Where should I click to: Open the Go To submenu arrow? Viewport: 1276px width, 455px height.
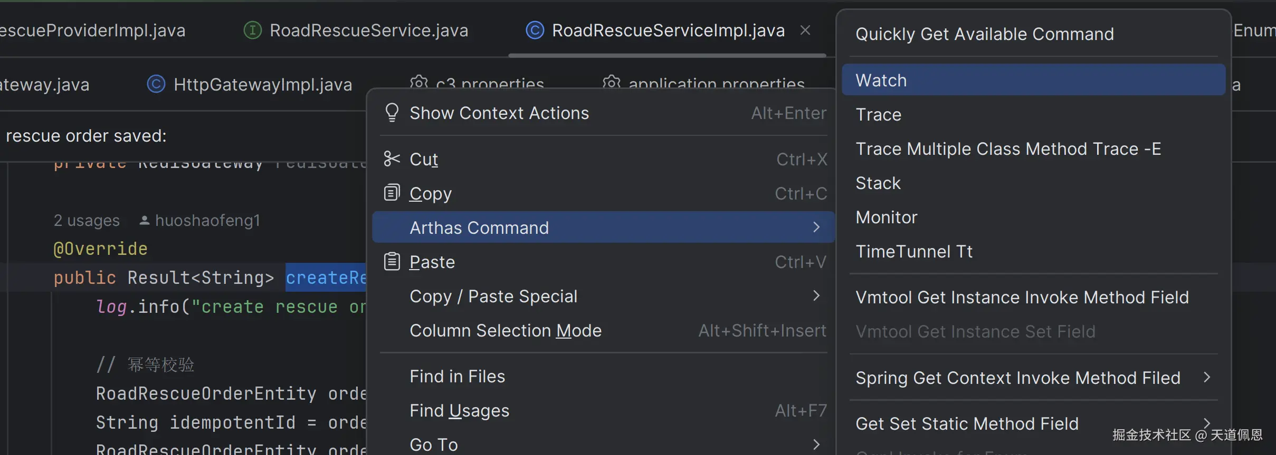coord(816,444)
